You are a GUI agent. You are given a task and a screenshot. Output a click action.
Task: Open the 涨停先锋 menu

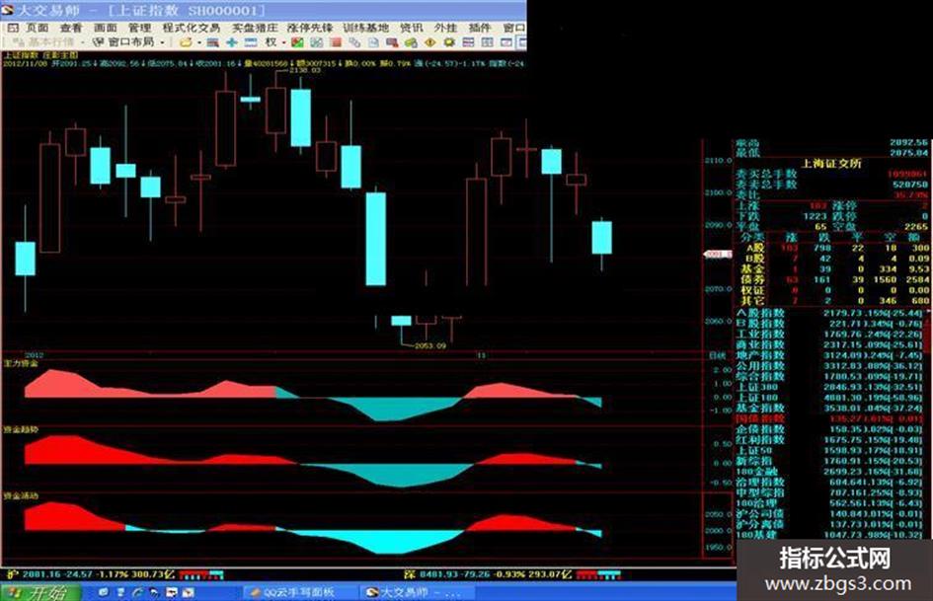tap(310, 28)
